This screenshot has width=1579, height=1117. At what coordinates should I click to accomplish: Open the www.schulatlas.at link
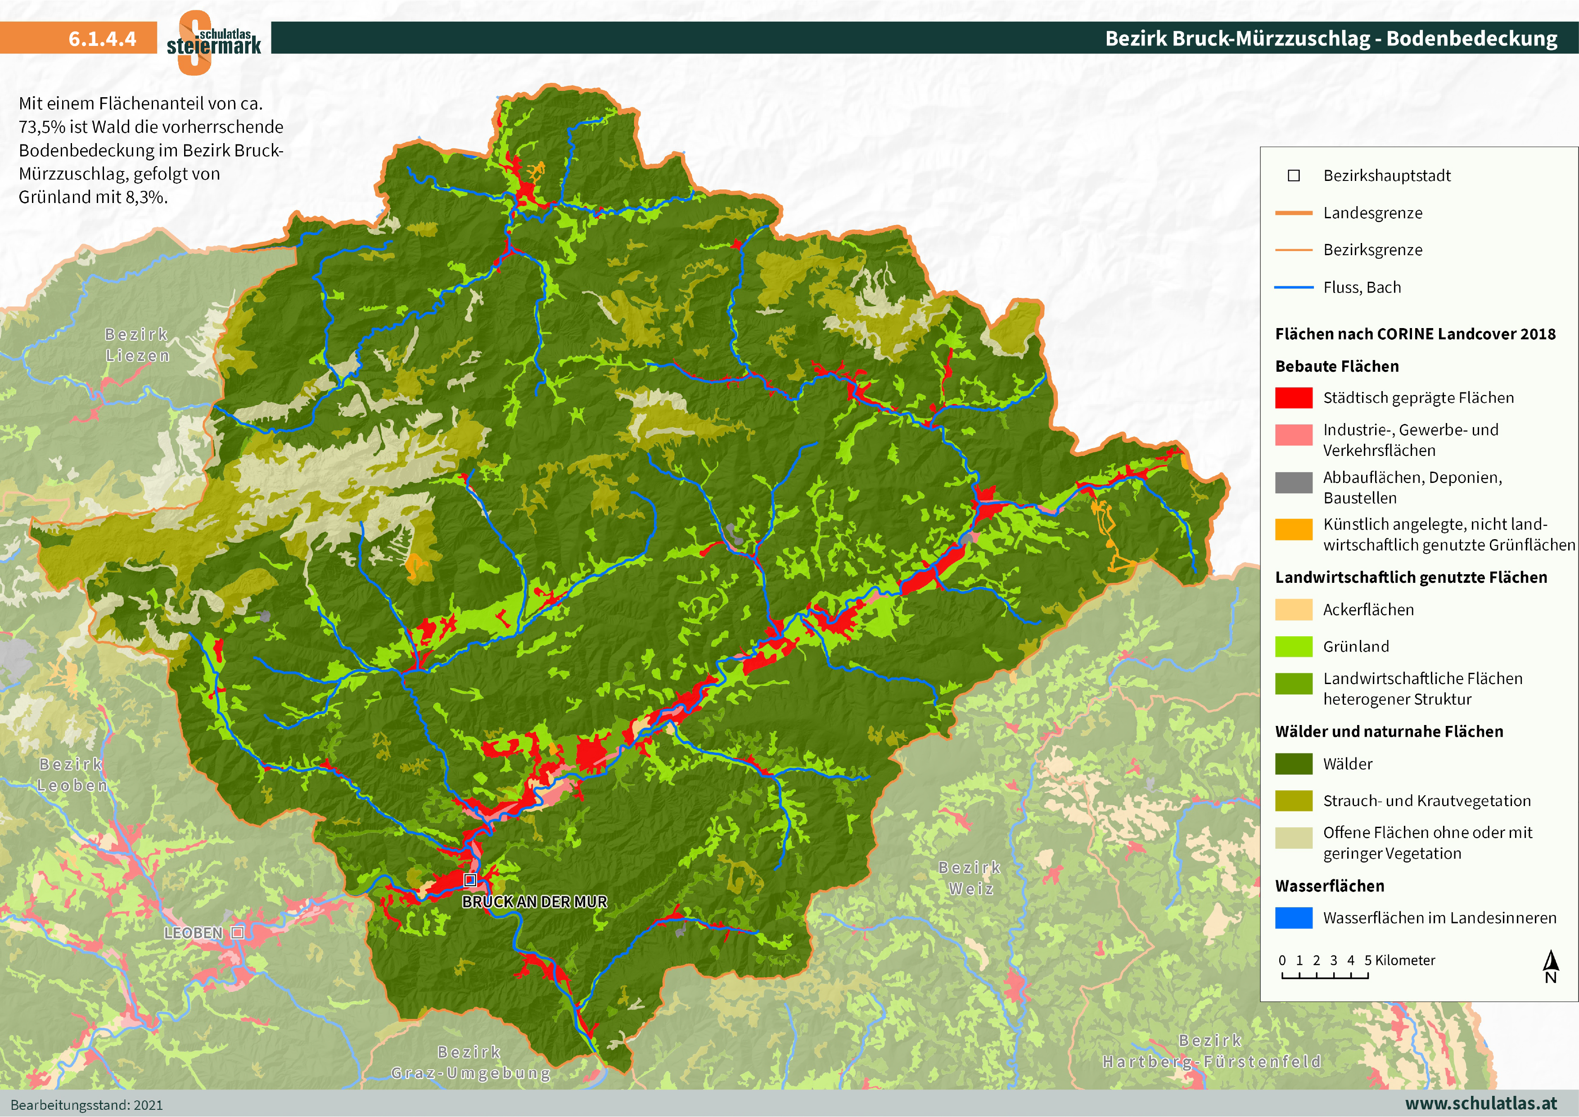click(1481, 1103)
